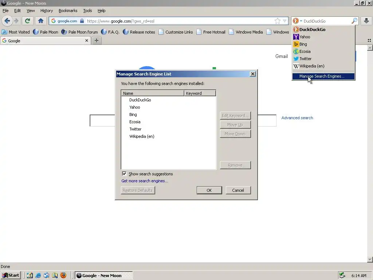Click Manage Search Engines... menu entry
373x280 pixels.
click(323, 76)
